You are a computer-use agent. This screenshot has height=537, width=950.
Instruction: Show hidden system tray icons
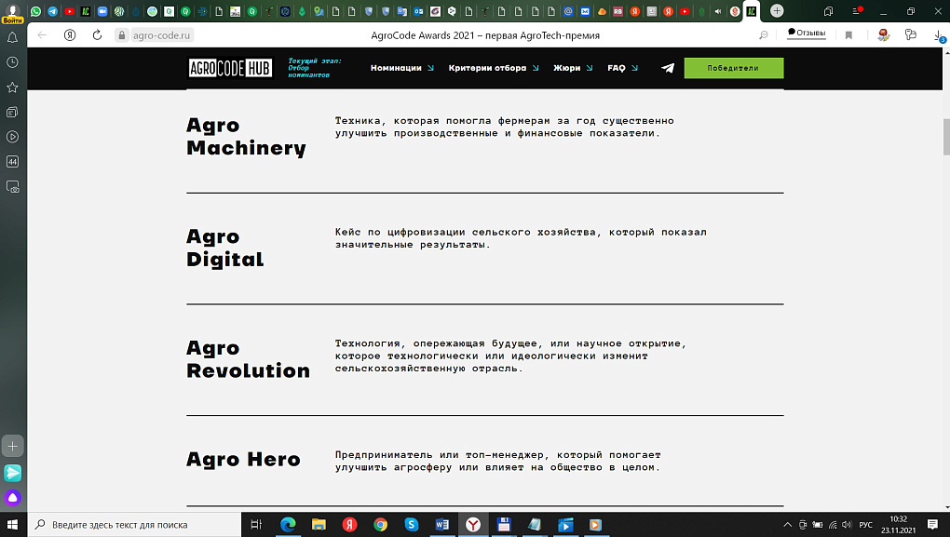(787, 525)
